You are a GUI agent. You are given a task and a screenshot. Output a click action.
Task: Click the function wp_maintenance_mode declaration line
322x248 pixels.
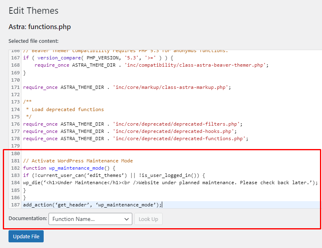click(x=69, y=168)
